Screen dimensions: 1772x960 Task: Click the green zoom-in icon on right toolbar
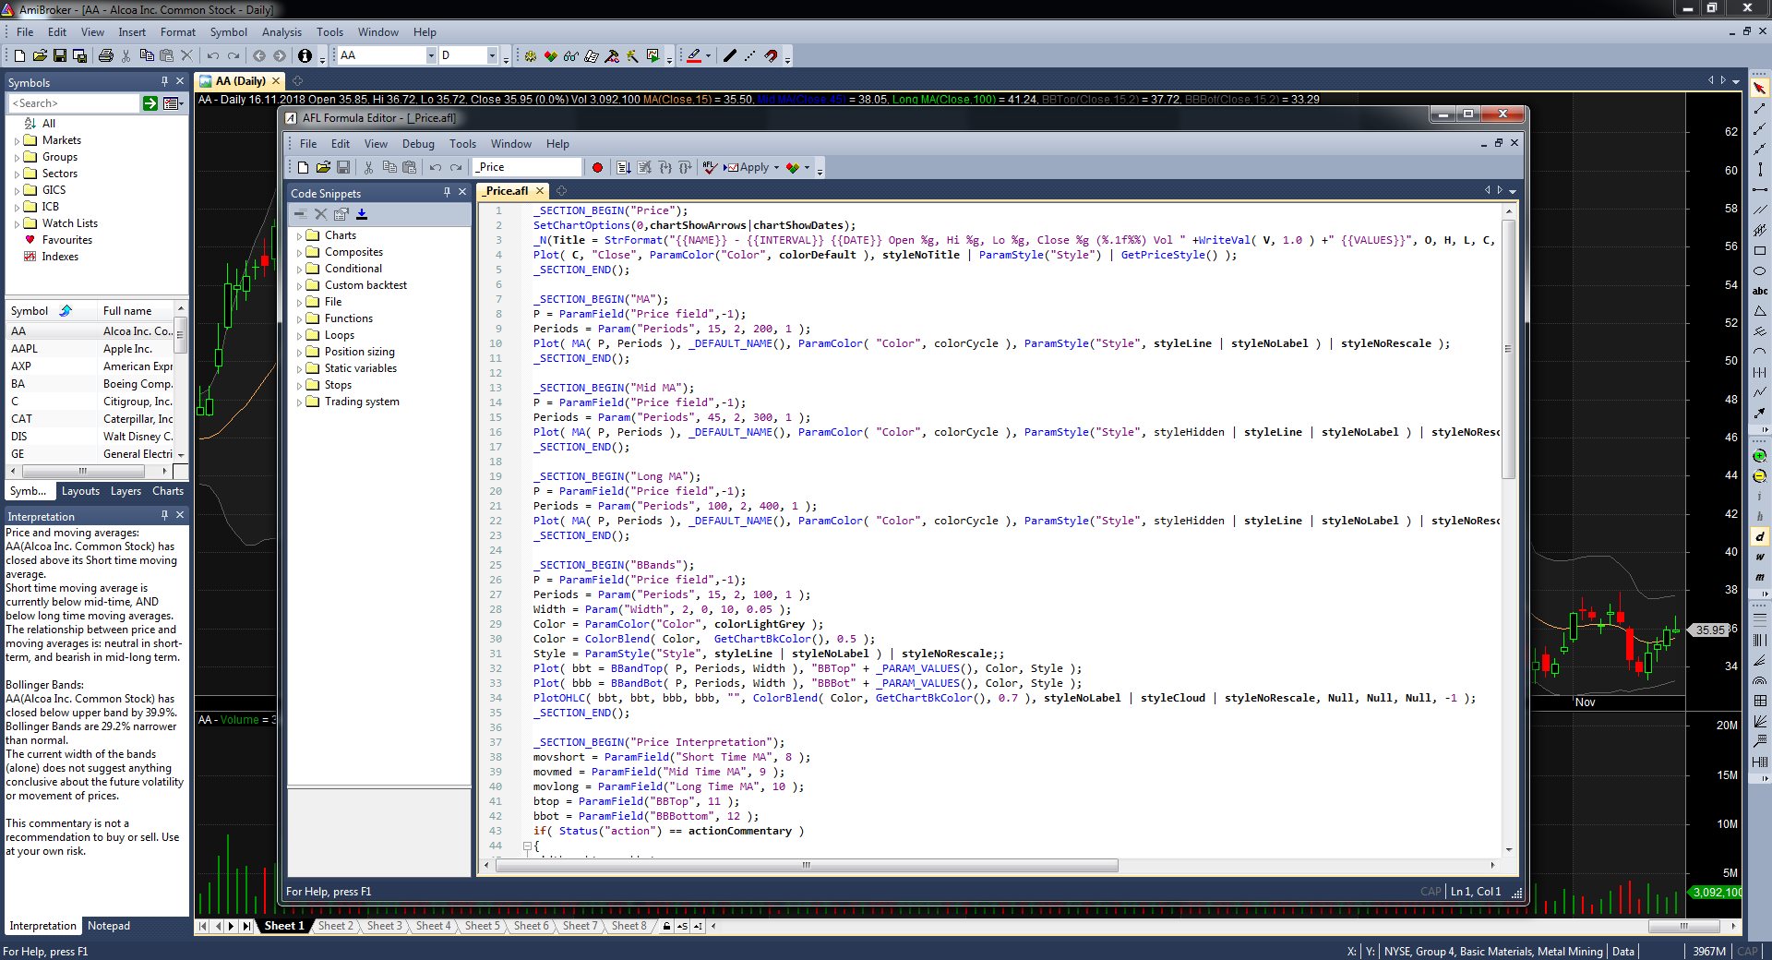click(1760, 456)
